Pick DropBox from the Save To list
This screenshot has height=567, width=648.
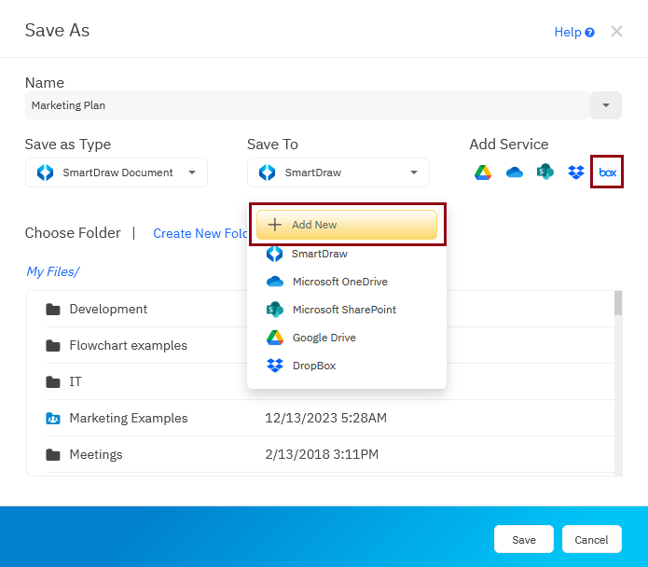click(x=313, y=366)
